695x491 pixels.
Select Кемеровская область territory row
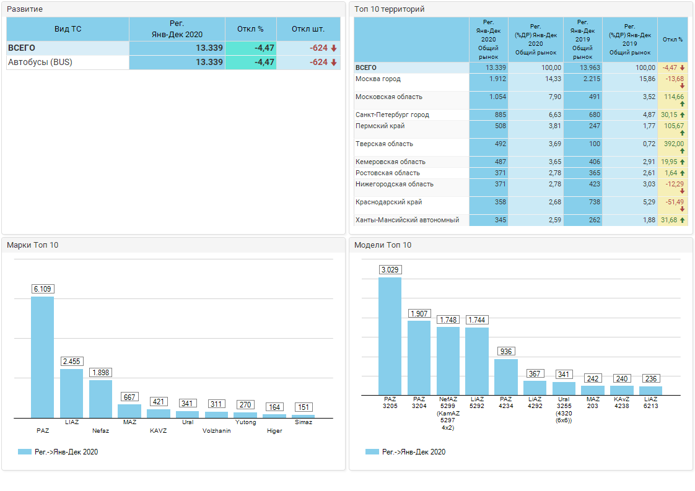(x=390, y=162)
